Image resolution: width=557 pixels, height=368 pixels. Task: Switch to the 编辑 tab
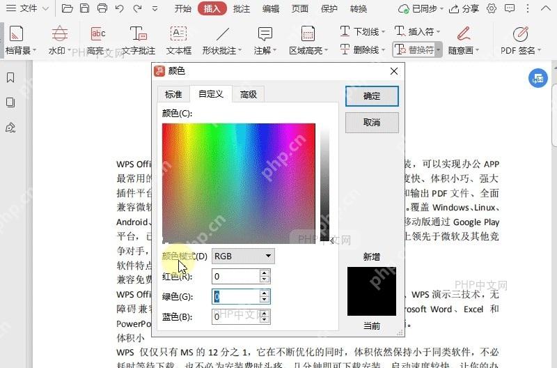(x=271, y=8)
